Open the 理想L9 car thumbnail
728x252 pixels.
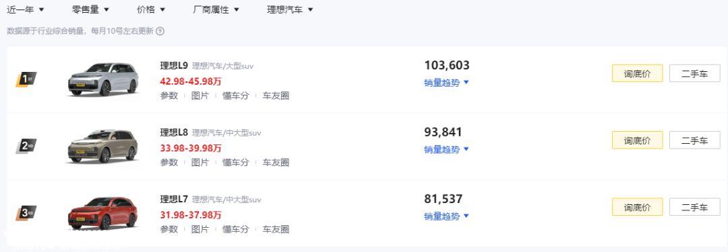click(102, 80)
